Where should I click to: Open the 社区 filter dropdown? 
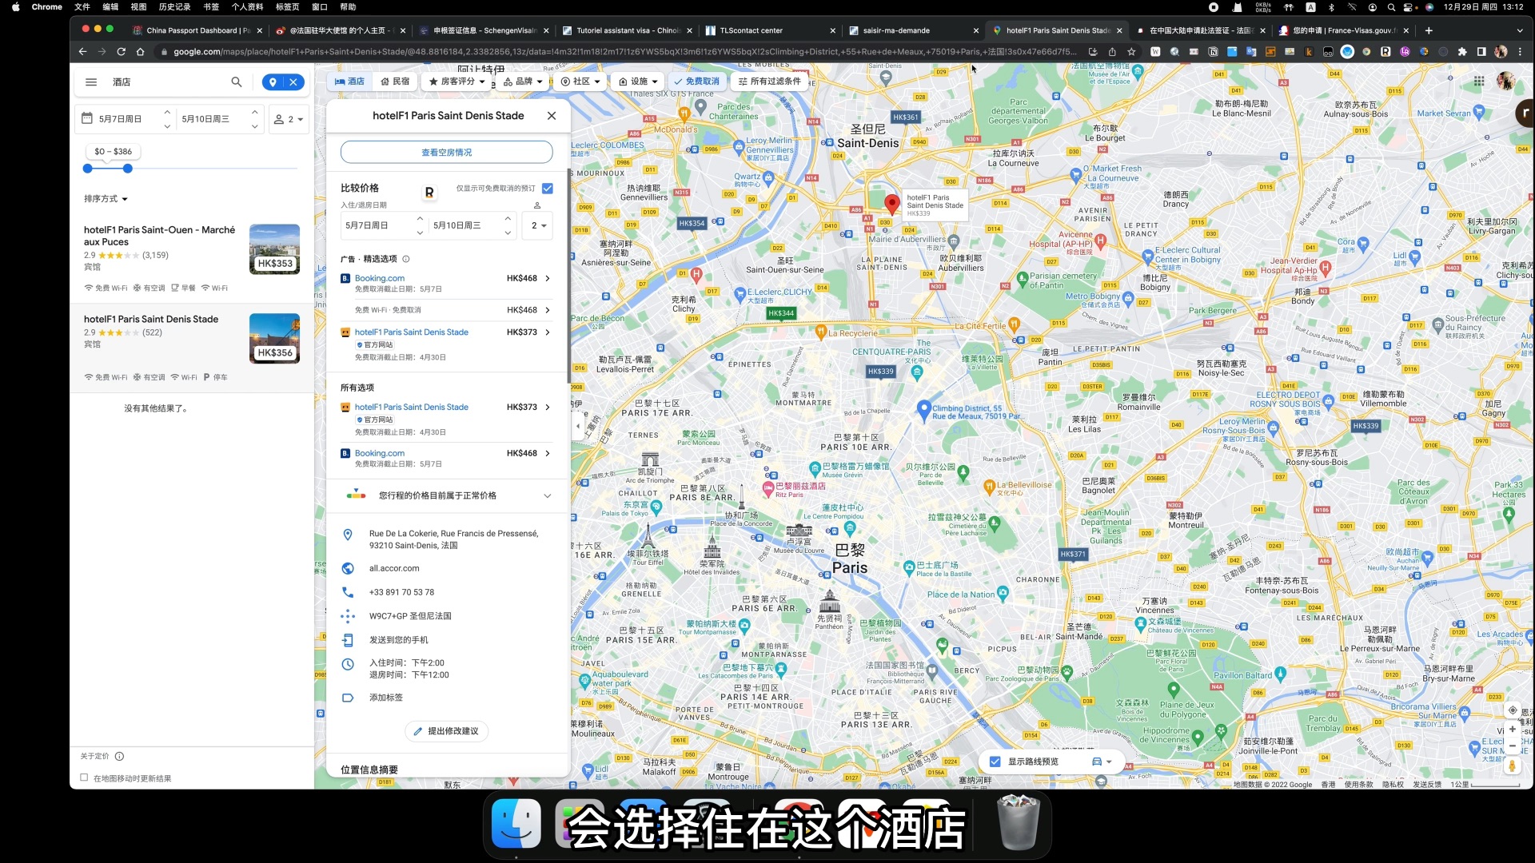click(x=581, y=82)
